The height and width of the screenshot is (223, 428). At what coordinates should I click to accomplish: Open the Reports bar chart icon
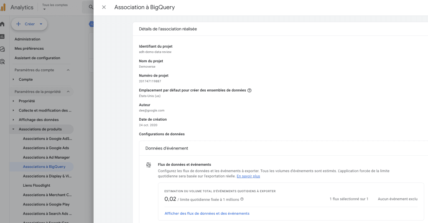pyautogui.click(x=3, y=36)
